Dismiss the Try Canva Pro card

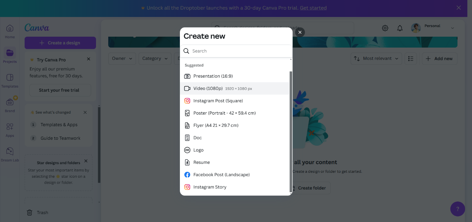click(88, 59)
